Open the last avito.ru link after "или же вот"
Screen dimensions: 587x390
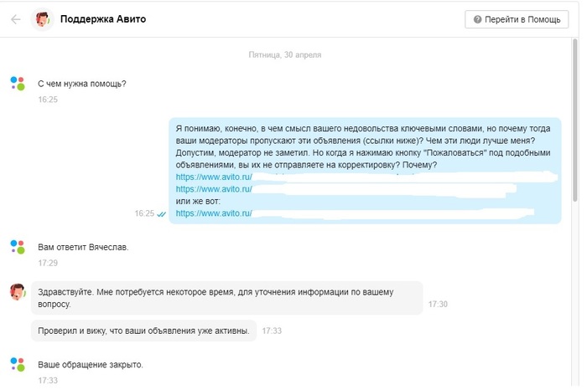pyautogui.click(x=214, y=213)
